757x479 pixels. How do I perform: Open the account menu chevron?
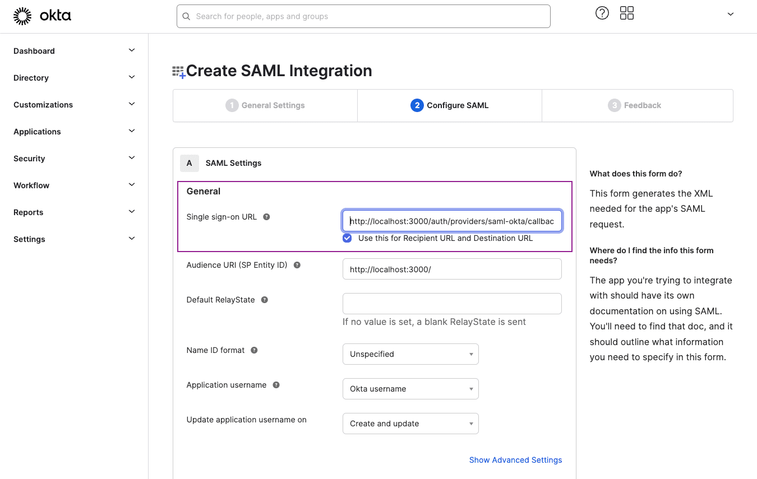click(730, 14)
